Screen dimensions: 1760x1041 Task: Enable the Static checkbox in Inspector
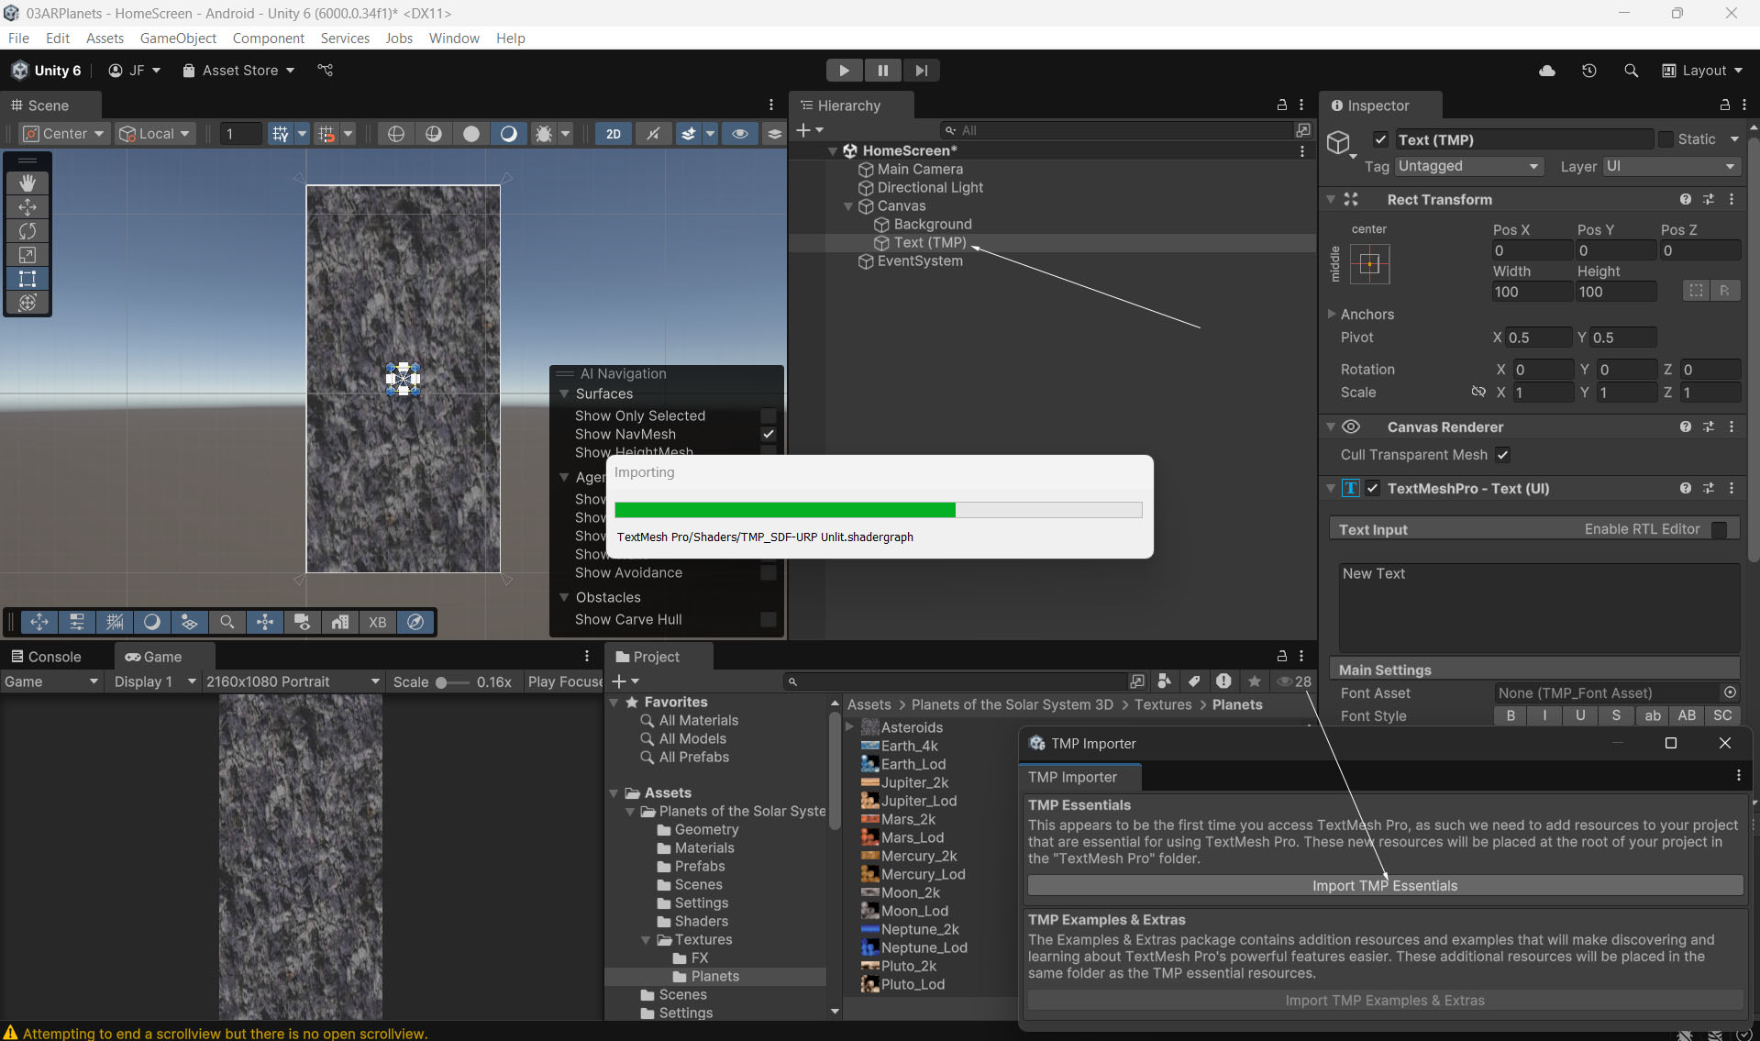(1666, 139)
